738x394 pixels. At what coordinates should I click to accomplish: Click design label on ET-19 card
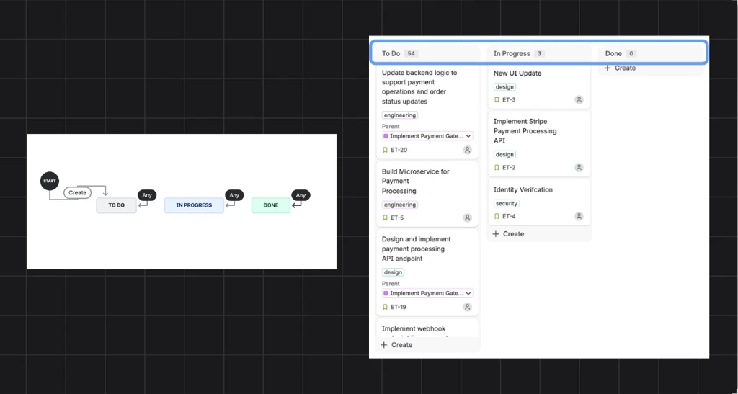(393, 272)
